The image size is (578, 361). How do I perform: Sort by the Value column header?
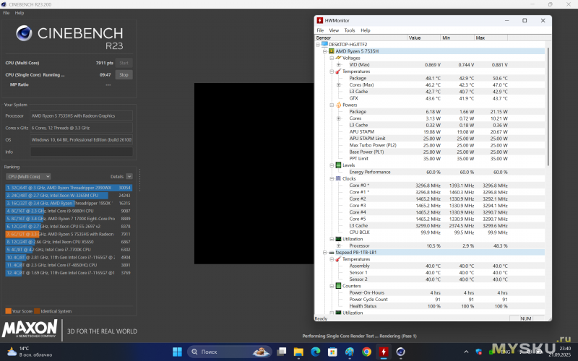(x=424, y=38)
